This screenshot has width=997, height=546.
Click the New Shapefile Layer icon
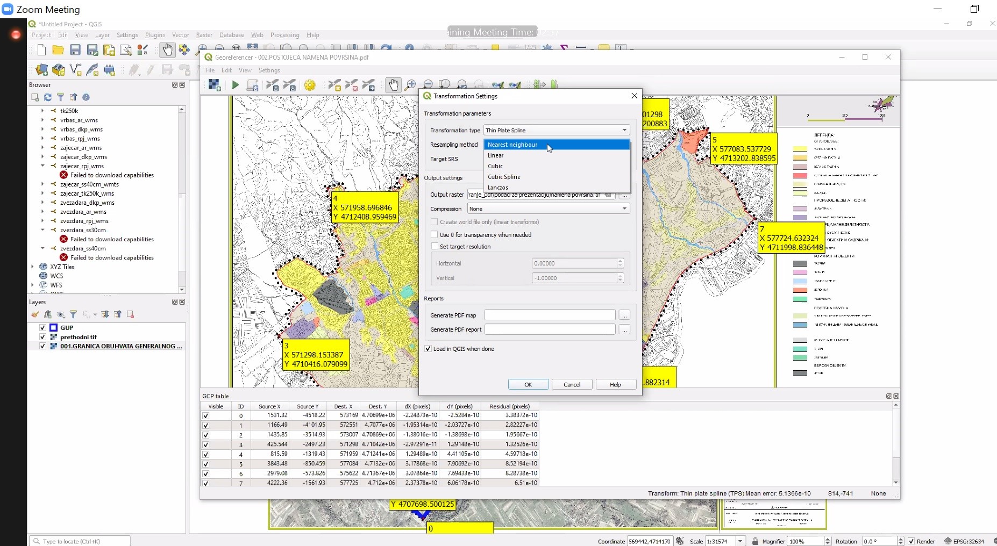(76, 70)
